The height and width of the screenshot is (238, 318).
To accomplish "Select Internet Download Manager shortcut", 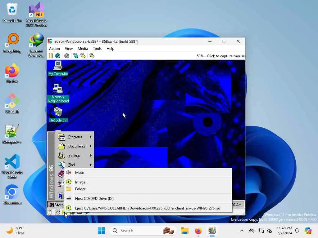I will click(x=36, y=45).
